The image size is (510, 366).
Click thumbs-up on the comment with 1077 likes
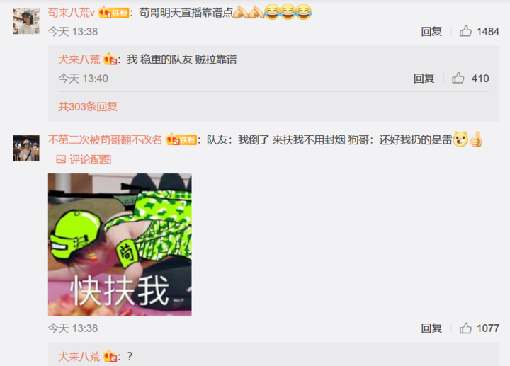[x=465, y=328]
